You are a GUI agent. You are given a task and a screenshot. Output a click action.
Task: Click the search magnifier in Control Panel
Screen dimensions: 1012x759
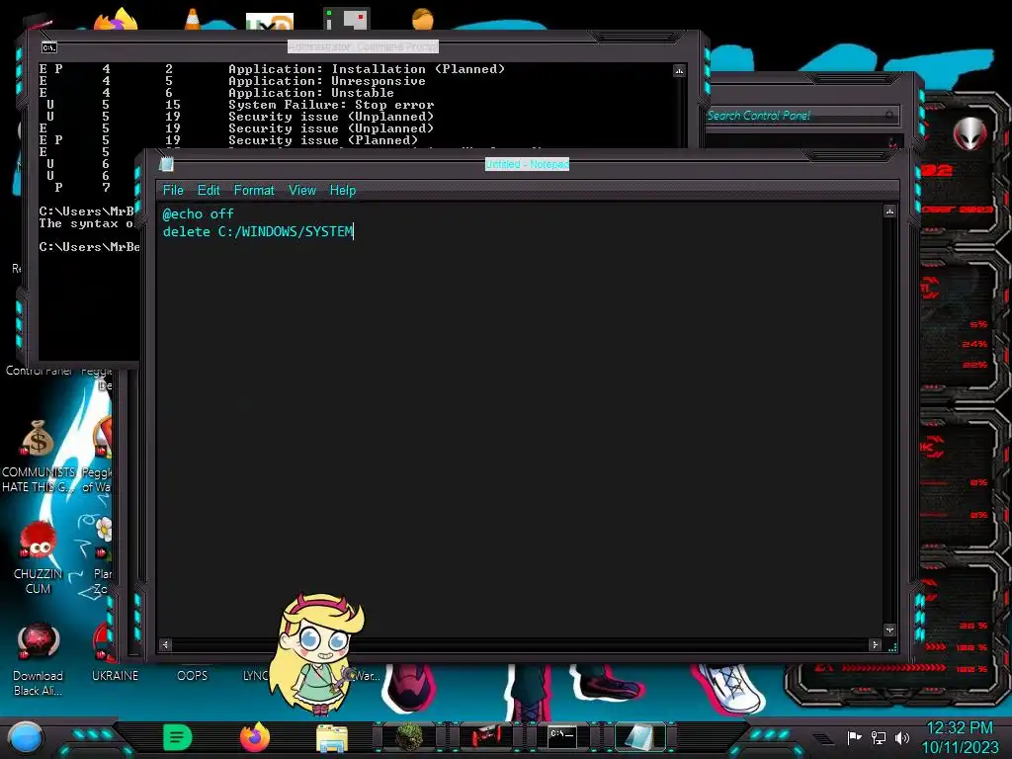pos(889,116)
